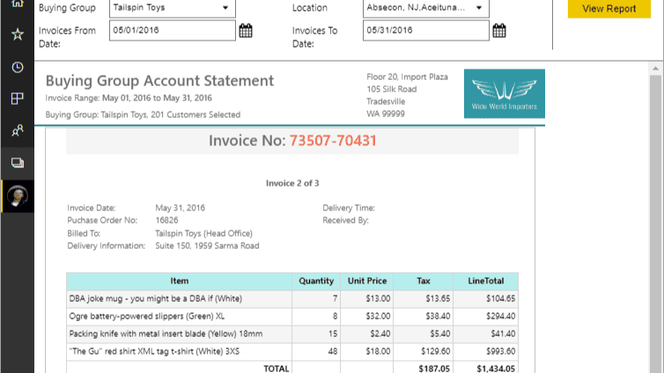Click the vertical scrollbar up arrow
The image size is (664, 373).
click(657, 66)
